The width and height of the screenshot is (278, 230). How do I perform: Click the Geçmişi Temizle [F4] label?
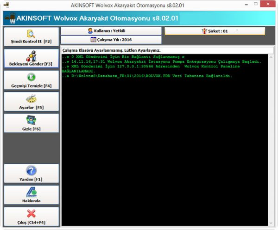(x=31, y=86)
